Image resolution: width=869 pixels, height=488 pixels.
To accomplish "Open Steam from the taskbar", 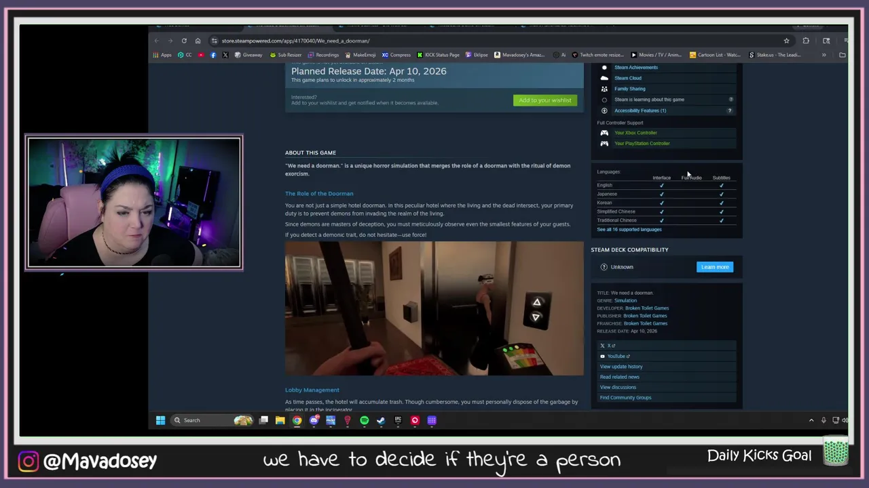I will point(381,420).
